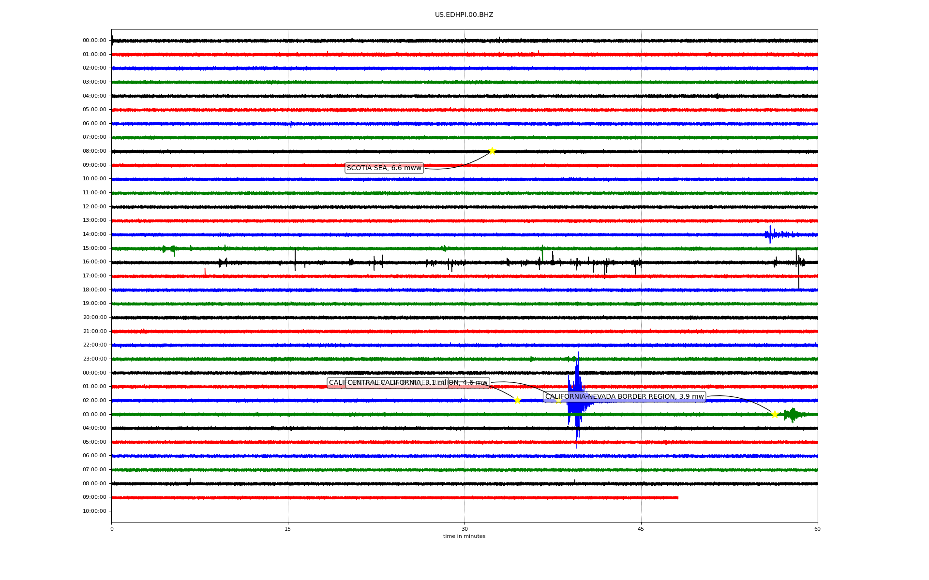The image size is (929, 580).
Task: Click the 23:00:00 row time label
Action: pos(94,359)
